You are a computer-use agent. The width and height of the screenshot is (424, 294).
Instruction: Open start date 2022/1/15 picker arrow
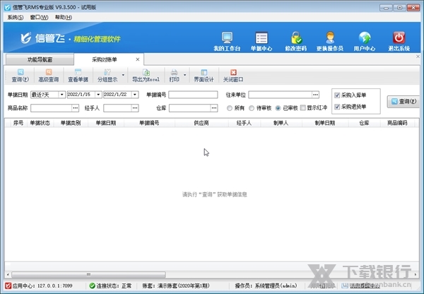coord(98,95)
